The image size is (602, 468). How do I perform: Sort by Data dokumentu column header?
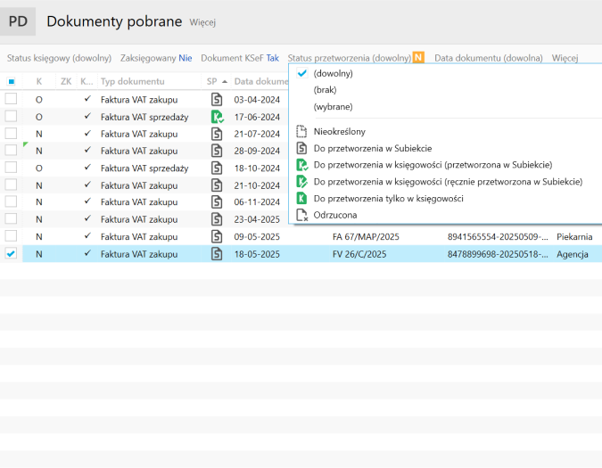[x=261, y=81]
